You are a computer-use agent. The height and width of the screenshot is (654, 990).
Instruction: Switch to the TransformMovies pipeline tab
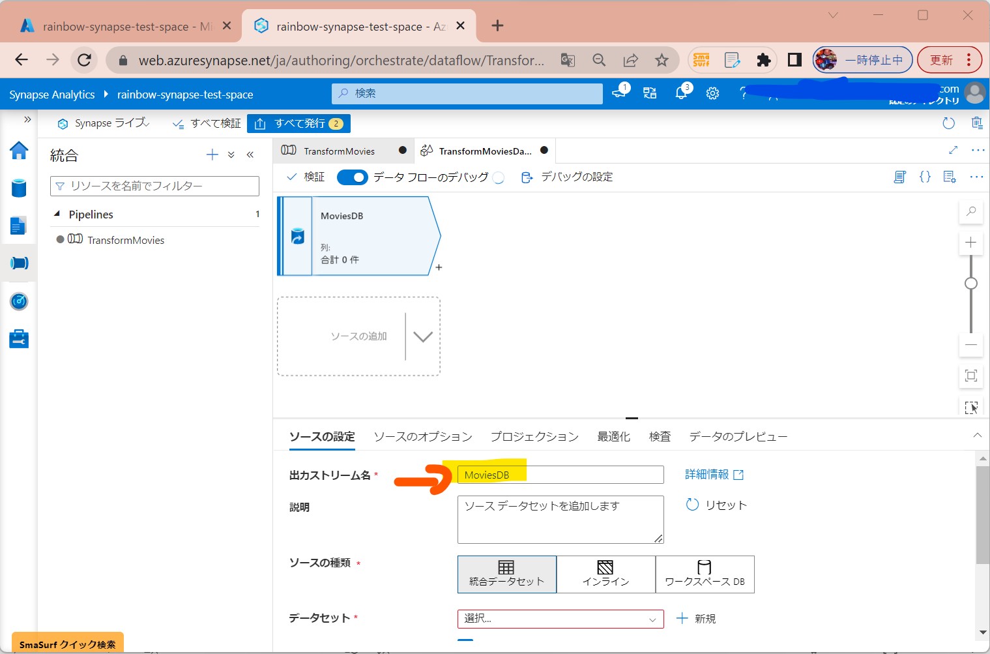tap(339, 151)
